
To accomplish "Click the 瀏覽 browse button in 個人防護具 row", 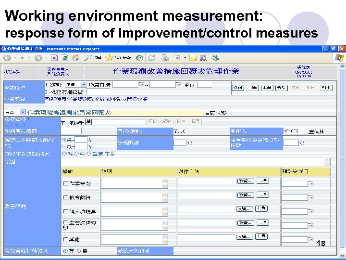I will point(244,209).
